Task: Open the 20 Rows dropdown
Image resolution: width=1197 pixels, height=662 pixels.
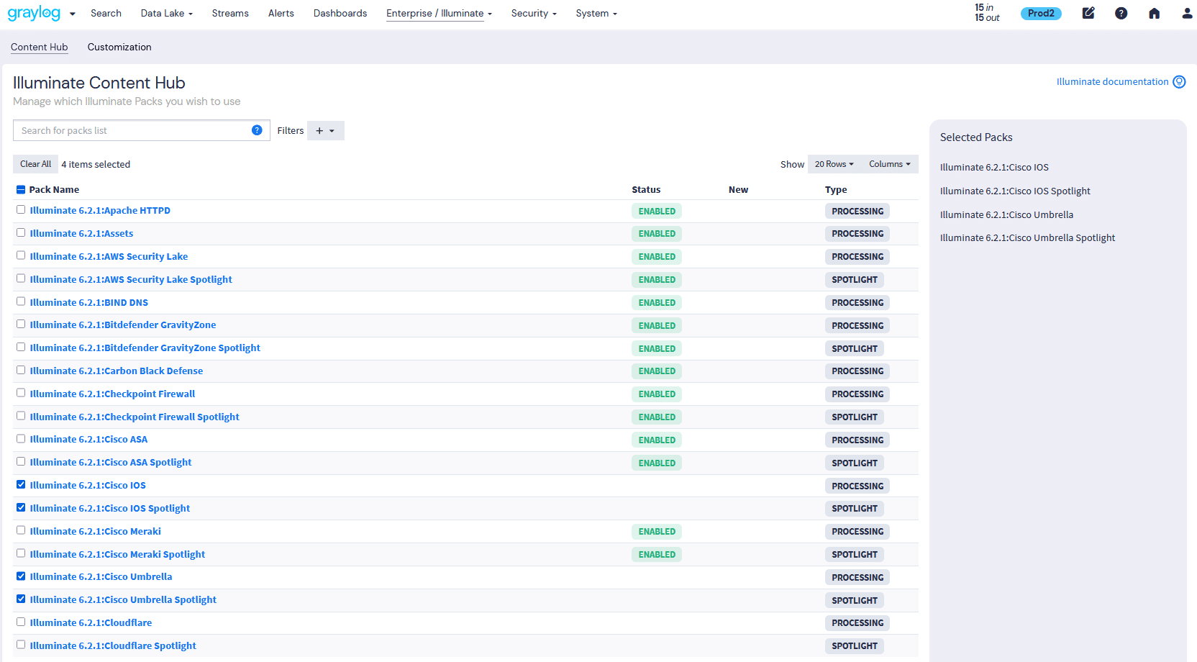Action: 833,163
